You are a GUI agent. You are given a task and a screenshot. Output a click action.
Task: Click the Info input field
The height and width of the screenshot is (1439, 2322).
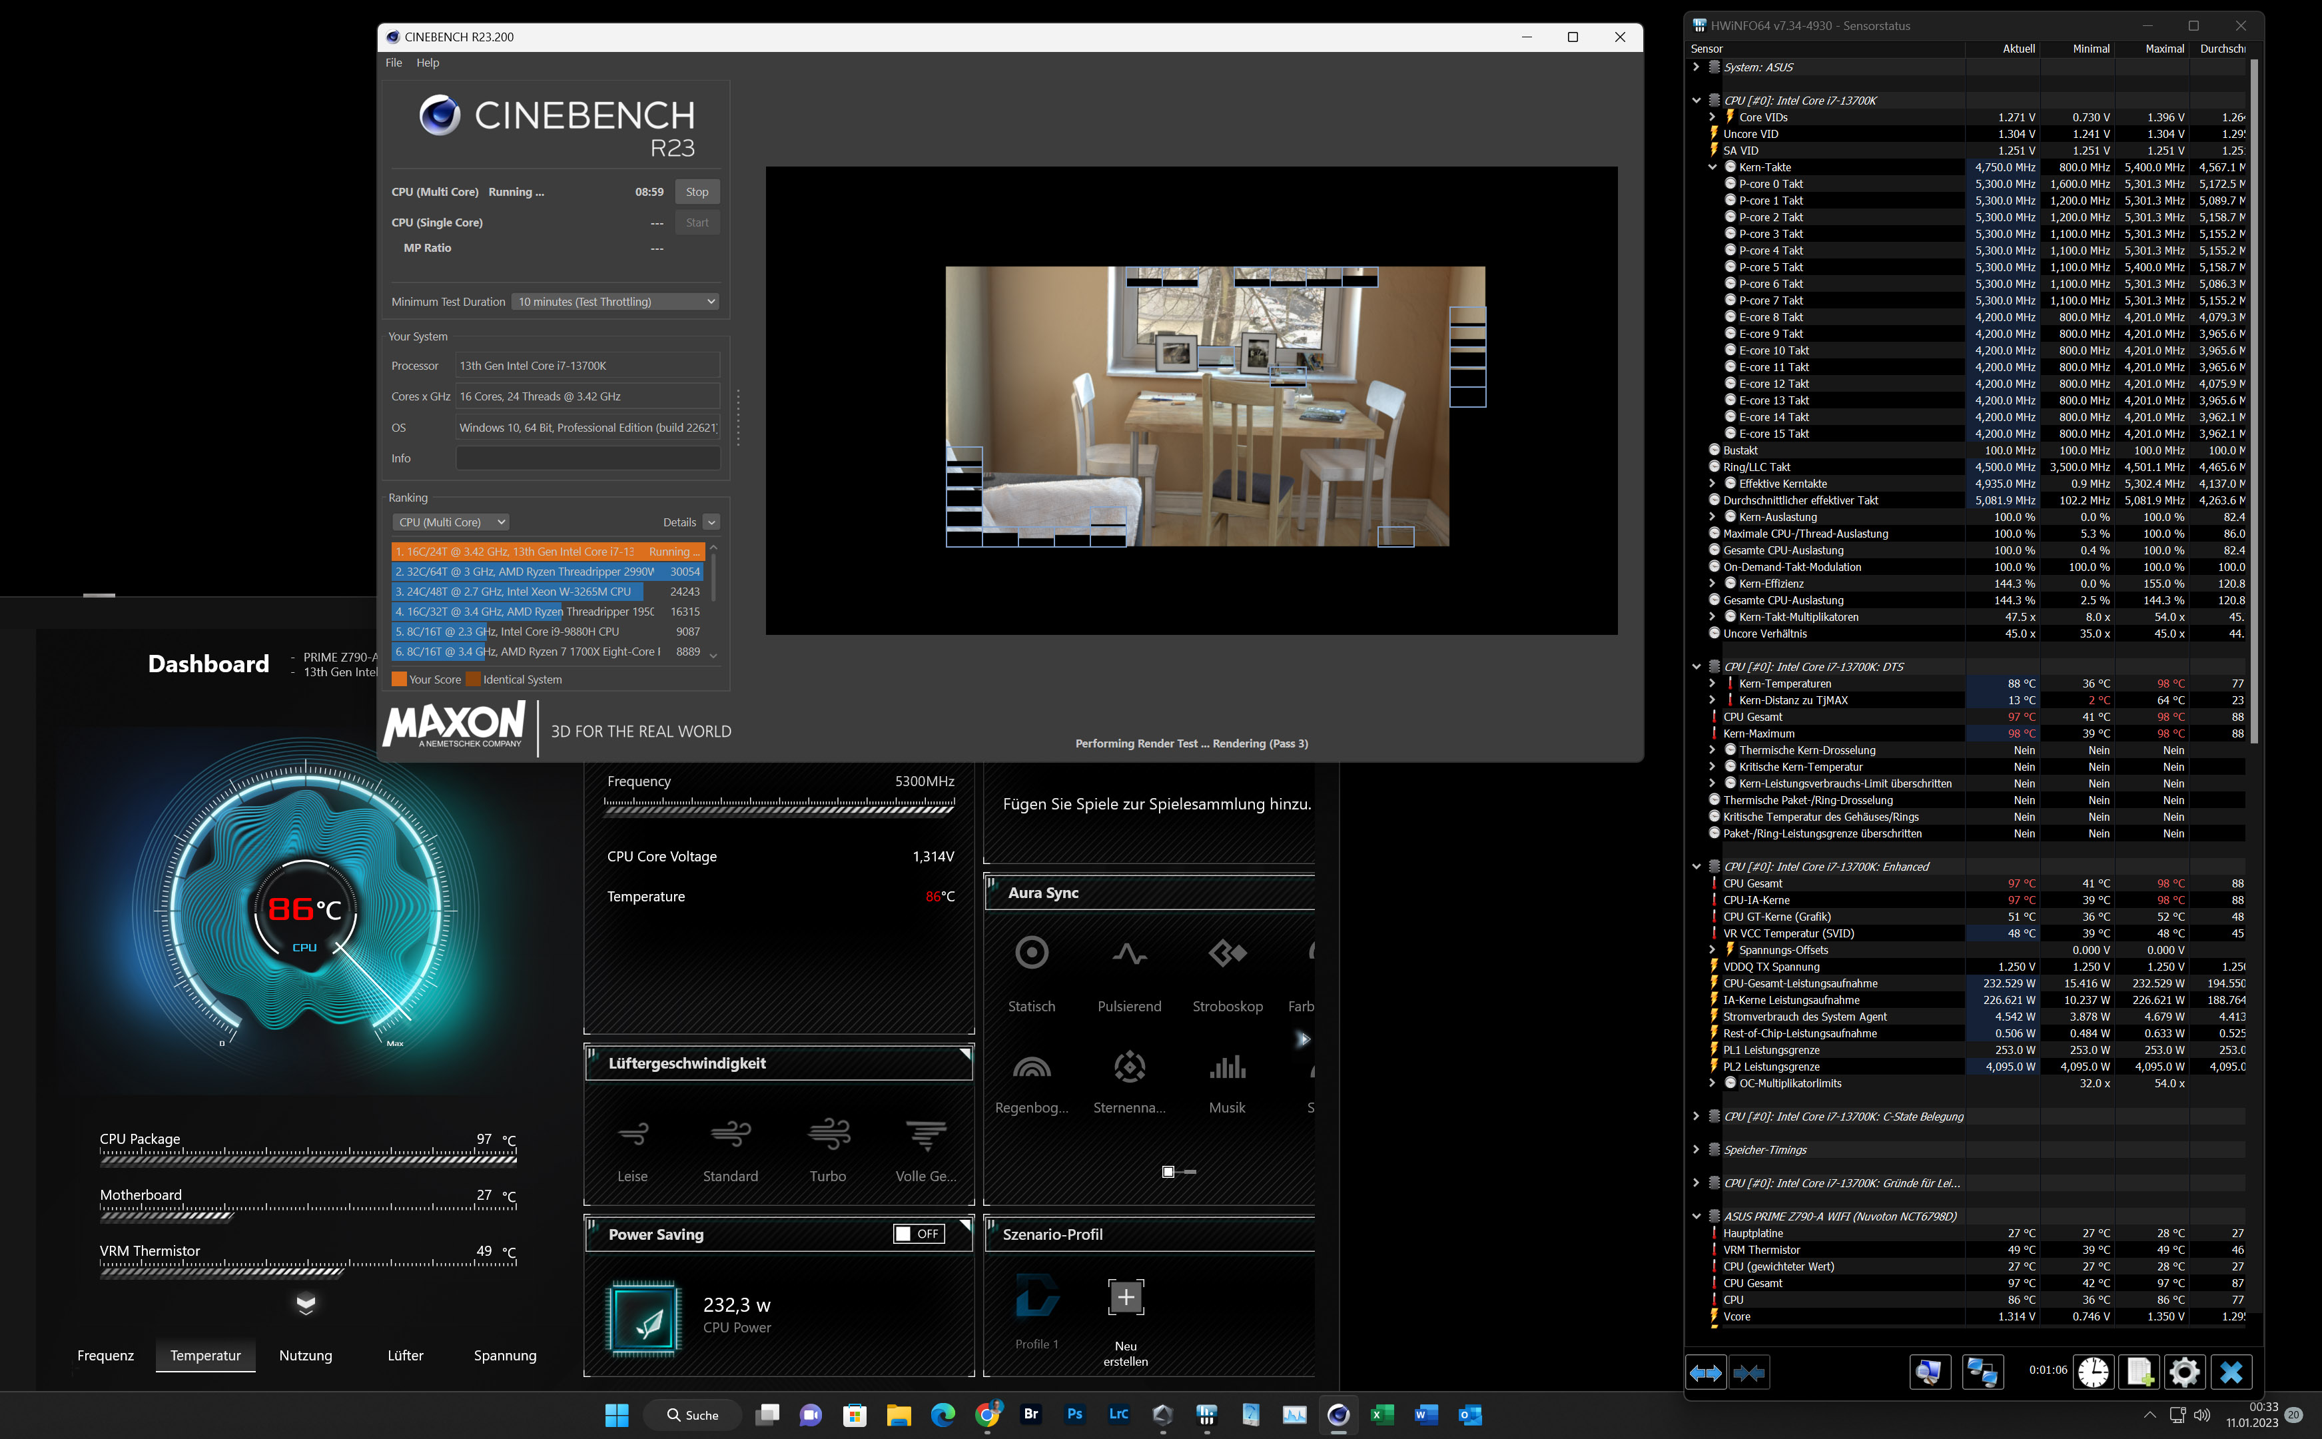pos(587,459)
